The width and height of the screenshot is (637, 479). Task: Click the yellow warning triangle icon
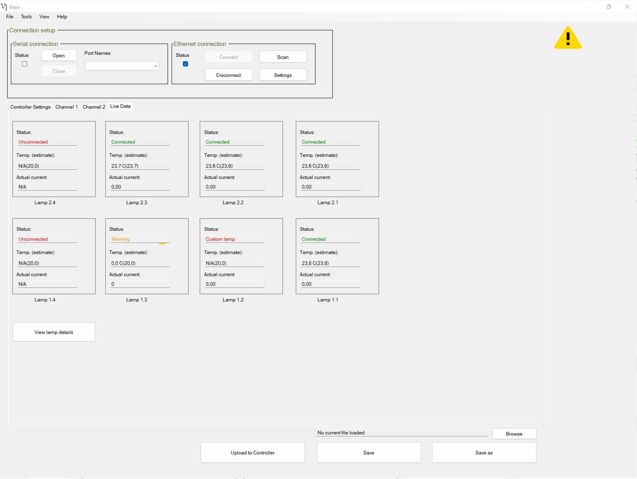click(x=568, y=38)
